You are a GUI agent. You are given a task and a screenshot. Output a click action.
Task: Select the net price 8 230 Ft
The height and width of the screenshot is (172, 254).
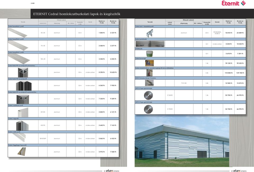pos(229,44)
